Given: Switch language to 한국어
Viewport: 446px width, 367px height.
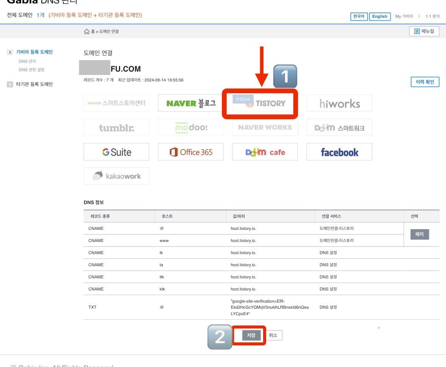Looking at the screenshot, I should tap(359, 17).
